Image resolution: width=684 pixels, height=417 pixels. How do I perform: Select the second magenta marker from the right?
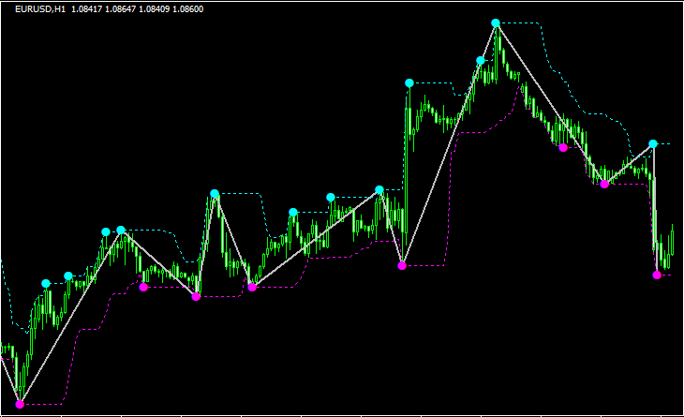click(x=604, y=185)
